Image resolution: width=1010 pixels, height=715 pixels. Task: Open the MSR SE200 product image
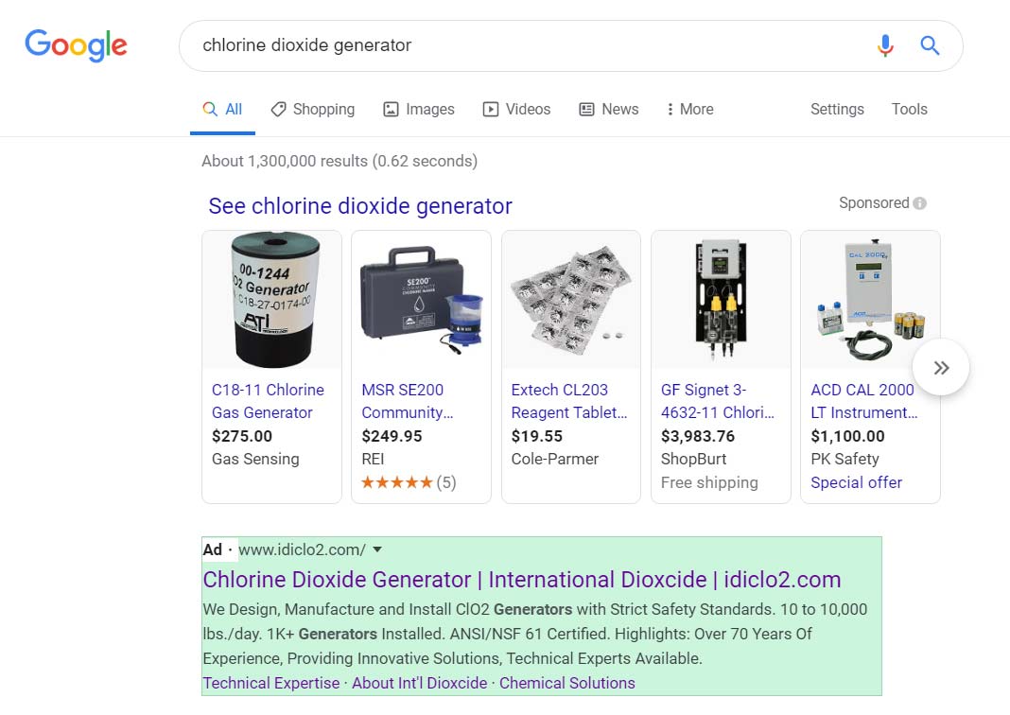point(421,301)
